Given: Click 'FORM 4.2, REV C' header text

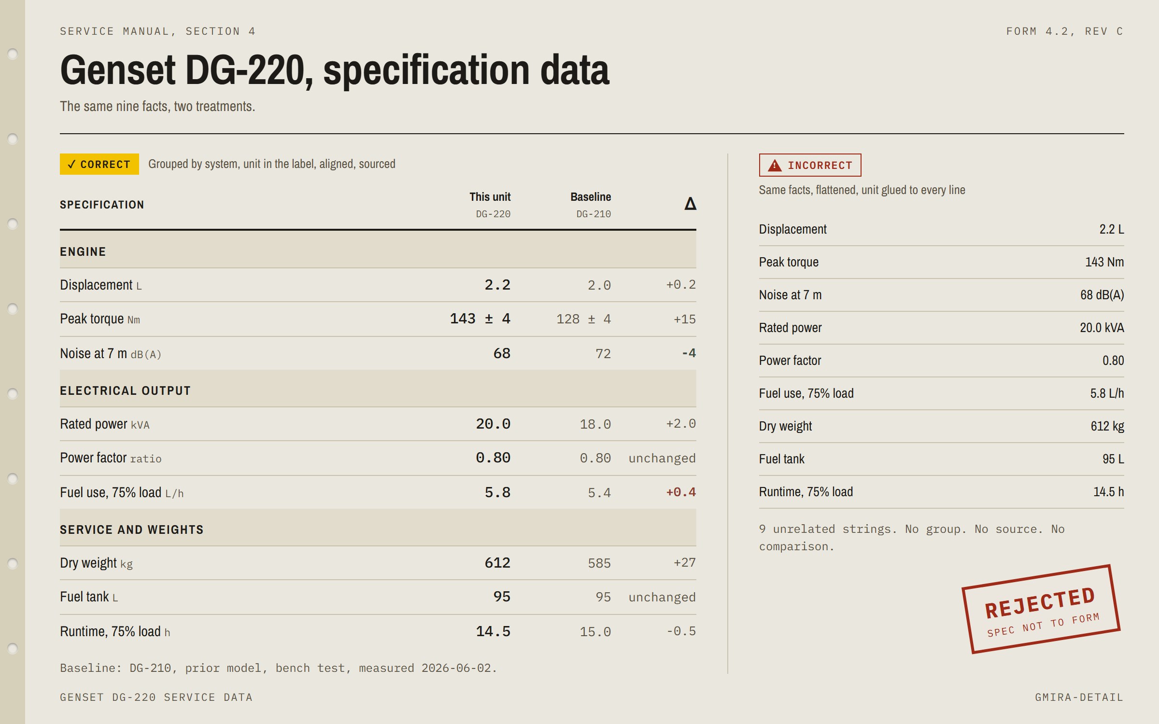Looking at the screenshot, I should coord(1065,31).
